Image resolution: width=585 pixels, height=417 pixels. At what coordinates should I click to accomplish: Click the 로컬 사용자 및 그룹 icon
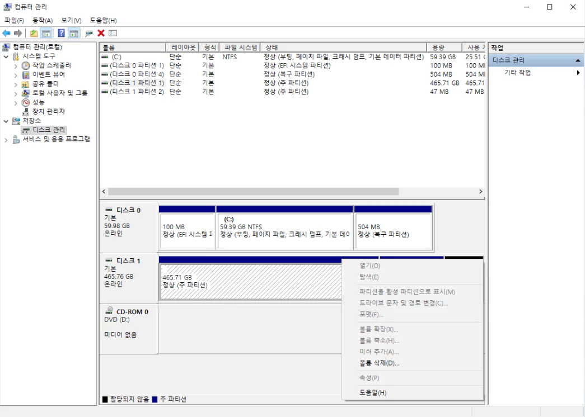pyautogui.click(x=25, y=93)
